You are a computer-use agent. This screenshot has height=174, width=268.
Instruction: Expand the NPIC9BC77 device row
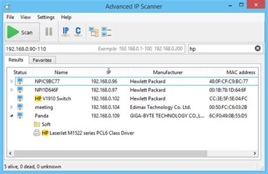coord(11,81)
